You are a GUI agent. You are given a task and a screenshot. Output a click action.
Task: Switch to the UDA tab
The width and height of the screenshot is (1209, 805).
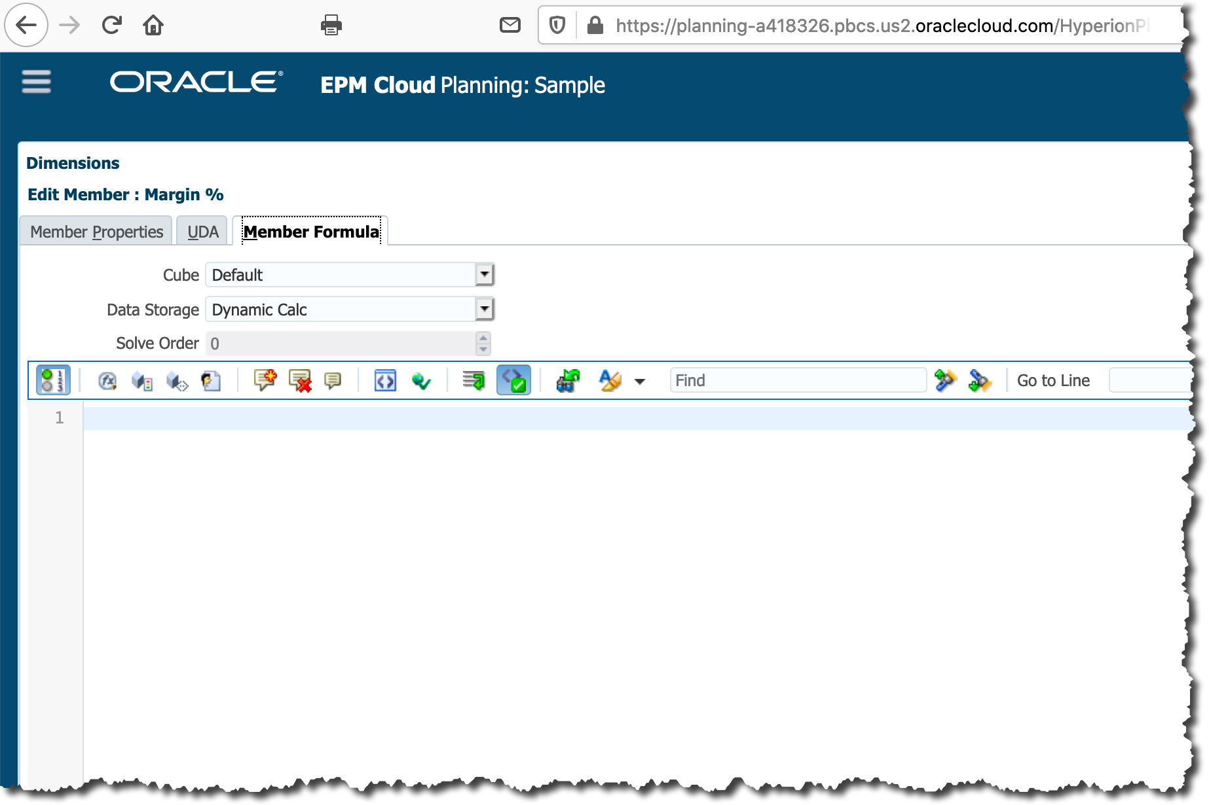[203, 232]
